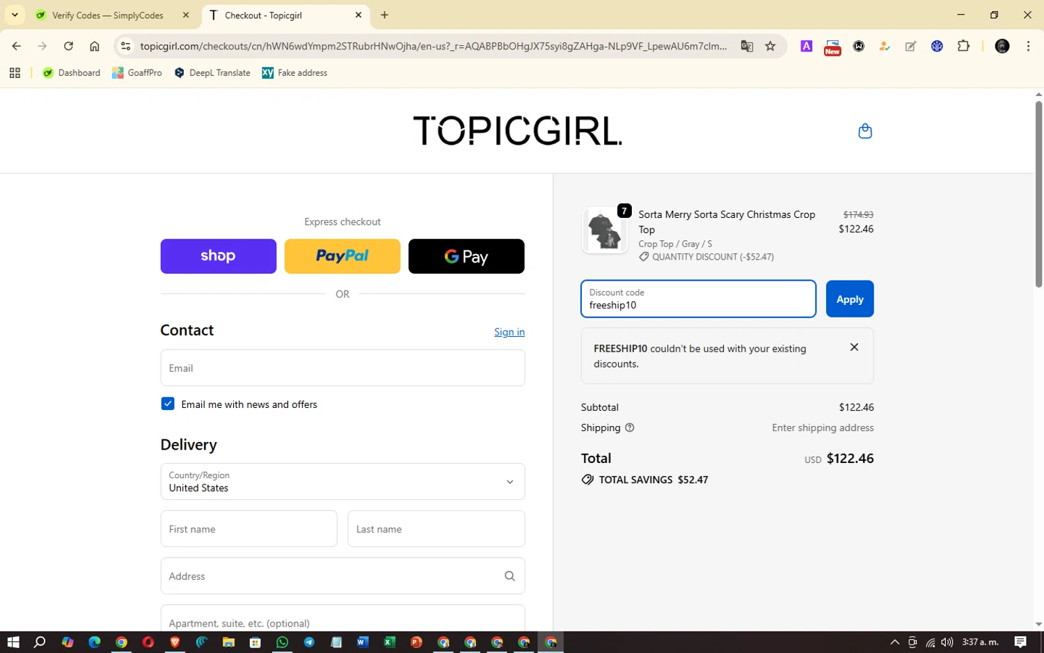Open Telegram from taskbar
The width and height of the screenshot is (1044, 653).
pyautogui.click(x=309, y=642)
